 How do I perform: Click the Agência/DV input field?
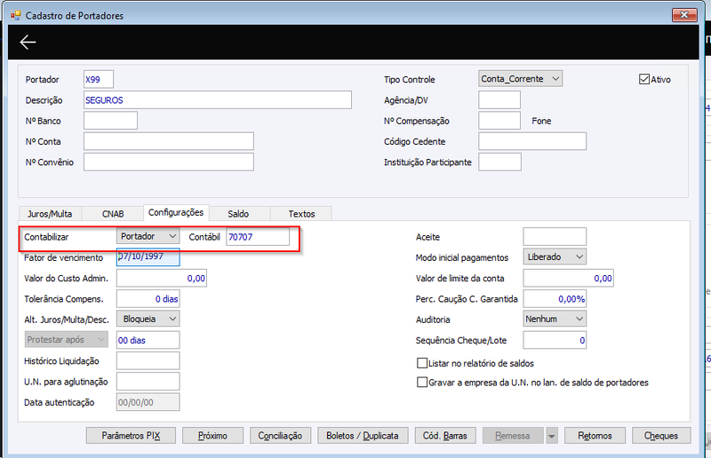pyautogui.click(x=499, y=100)
